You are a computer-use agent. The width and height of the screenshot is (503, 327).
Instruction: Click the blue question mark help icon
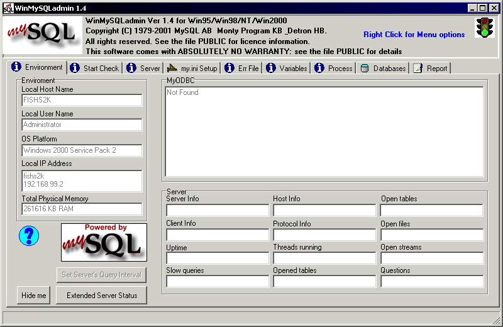tap(29, 236)
